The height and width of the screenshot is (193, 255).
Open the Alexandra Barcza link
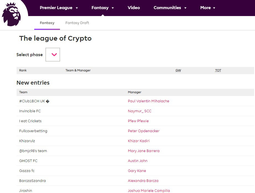pyautogui.click(x=143, y=181)
